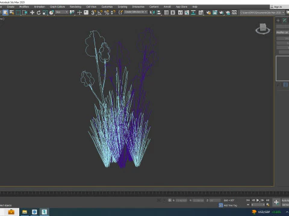This screenshot has width=289, height=216.
Task: Switch to the Modify command panel tab
Action: [x=285, y=20]
